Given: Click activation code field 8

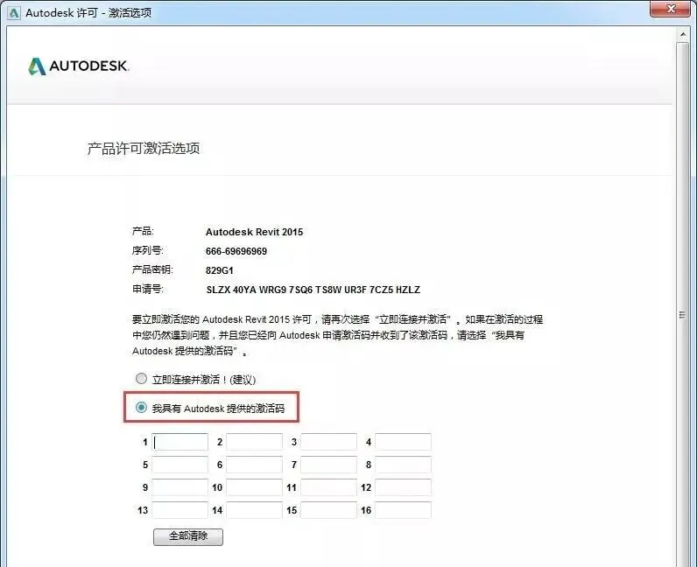Looking at the screenshot, I should [403, 465].
